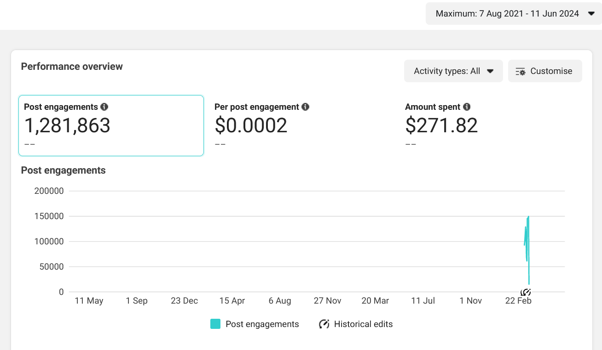Select the Per post engagement metric card
The image size is (602, 350).
point(301,125)
